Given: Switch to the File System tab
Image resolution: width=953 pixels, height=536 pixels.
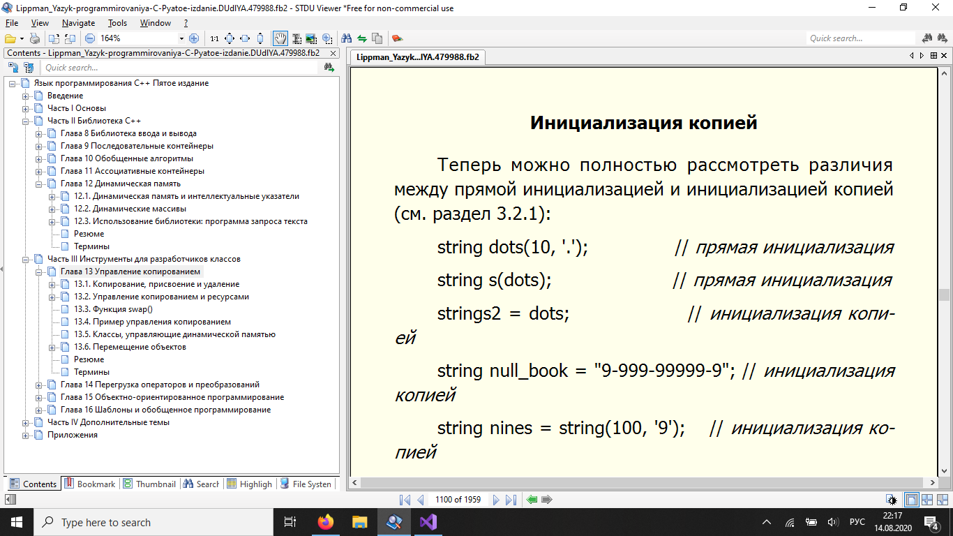Looking at the screenshot, I should (306, 484).
